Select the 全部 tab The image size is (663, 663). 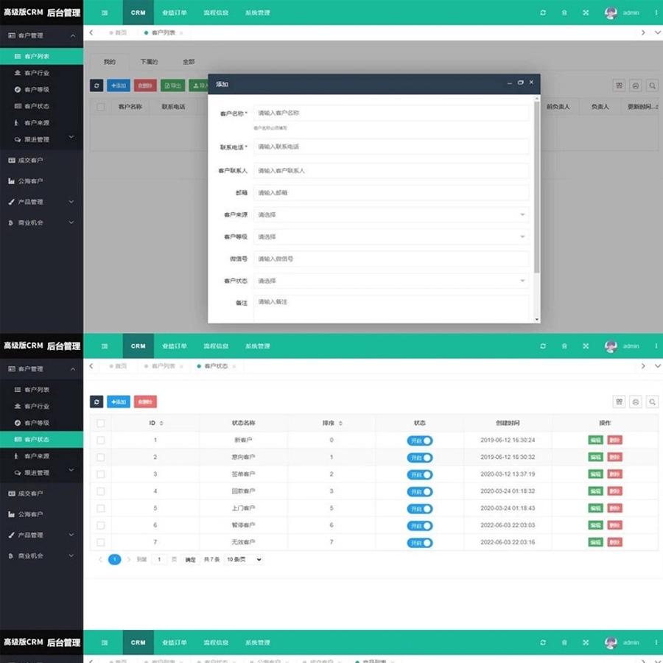pos(189,62)
